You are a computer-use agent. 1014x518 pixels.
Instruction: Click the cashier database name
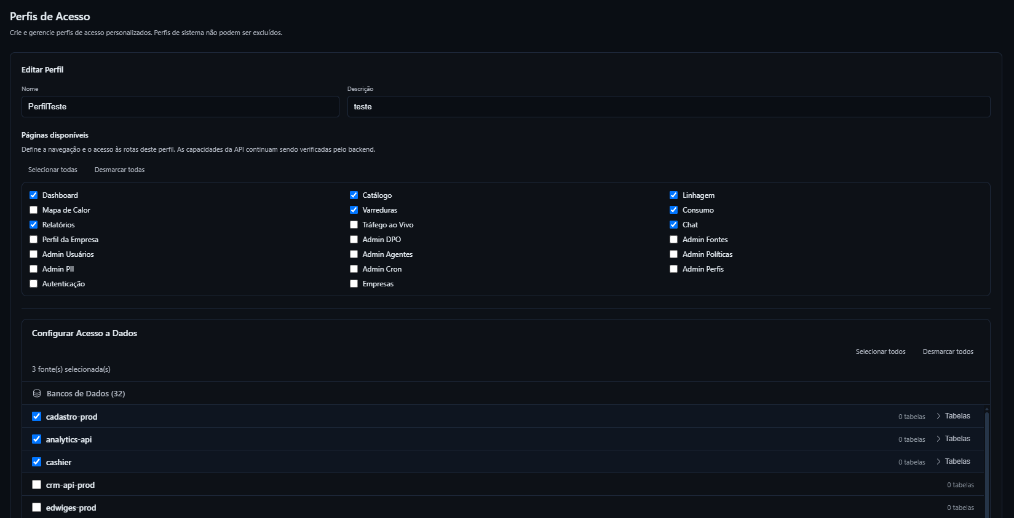pyautogui.click(x=59, y=462)
